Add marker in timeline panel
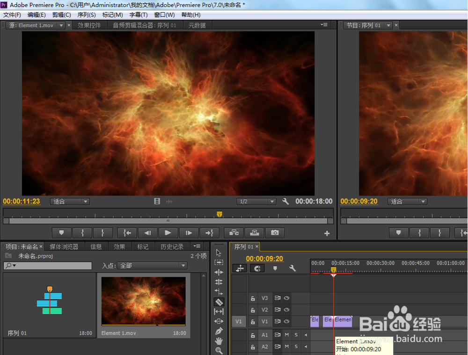Viewport: 468px width, 355px height. [275, 268]
